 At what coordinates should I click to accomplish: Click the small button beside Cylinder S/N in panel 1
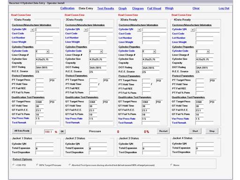[32, 30]
